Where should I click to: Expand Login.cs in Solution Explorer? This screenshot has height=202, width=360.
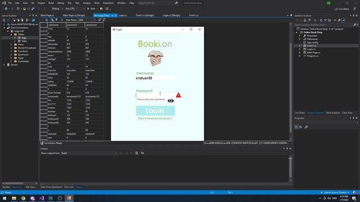click(x=300, y=49)
